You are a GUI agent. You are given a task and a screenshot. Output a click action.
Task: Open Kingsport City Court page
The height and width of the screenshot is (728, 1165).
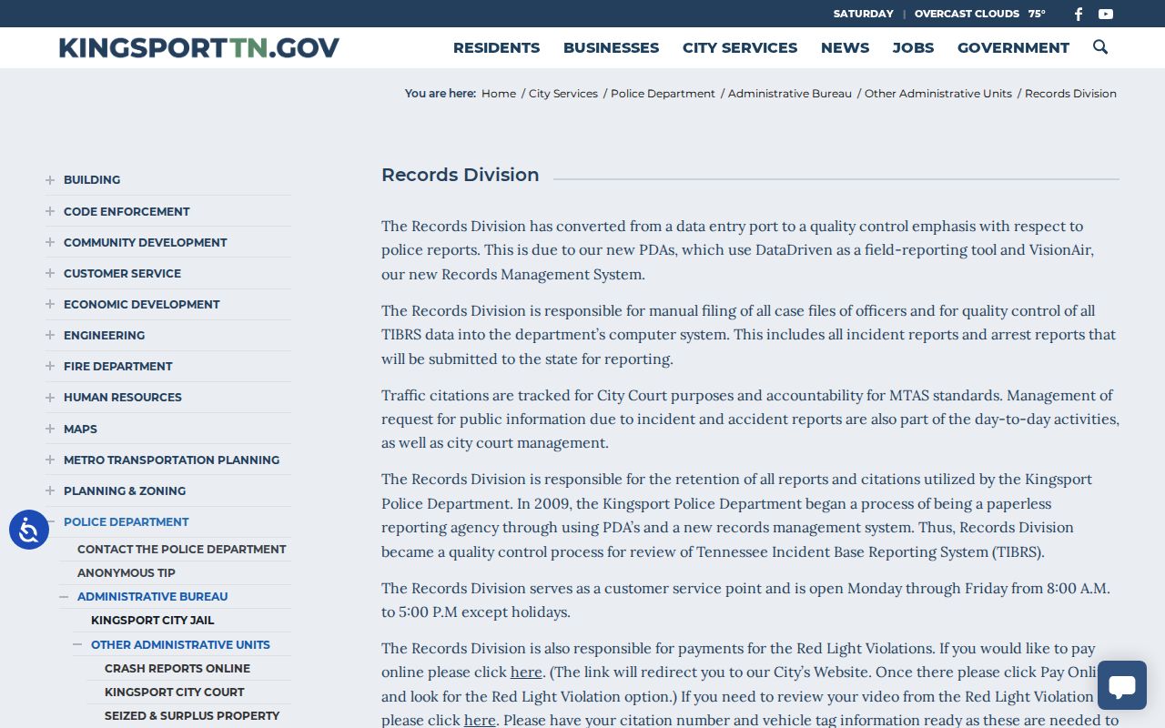point(175,692)
